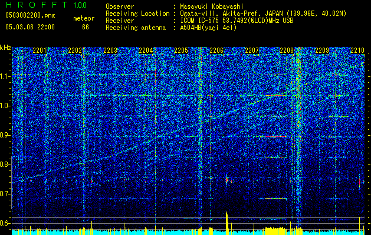Select the antenna value A504HB(yagi 4el)
The image size is (371, 235).
coord(208,28)
